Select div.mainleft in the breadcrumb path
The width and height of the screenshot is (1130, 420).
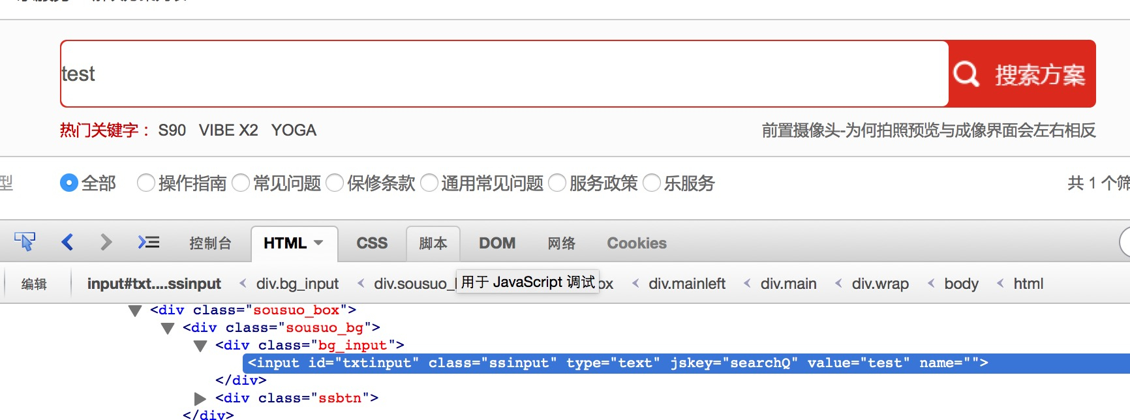pos(687,284)
